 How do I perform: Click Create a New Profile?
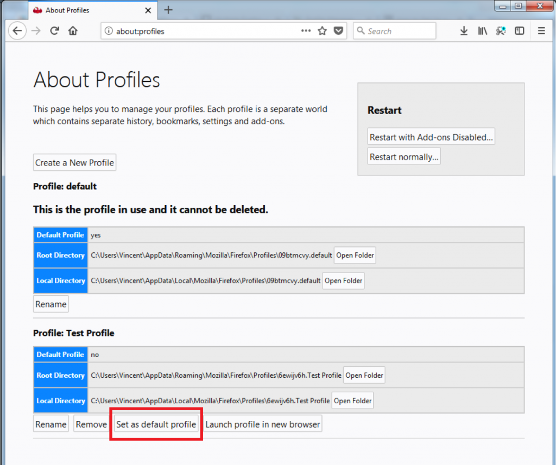pyautogui.click(x=74, y=162)
